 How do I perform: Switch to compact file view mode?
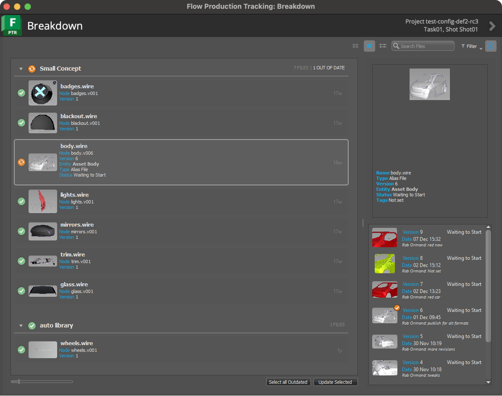[383, 46]
